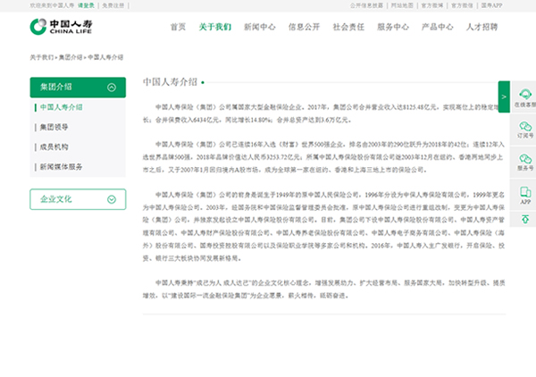
Task: Select 集团领导 in sidebar menu
Action: 54,127
